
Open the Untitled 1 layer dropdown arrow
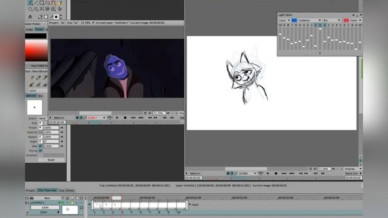59,203
